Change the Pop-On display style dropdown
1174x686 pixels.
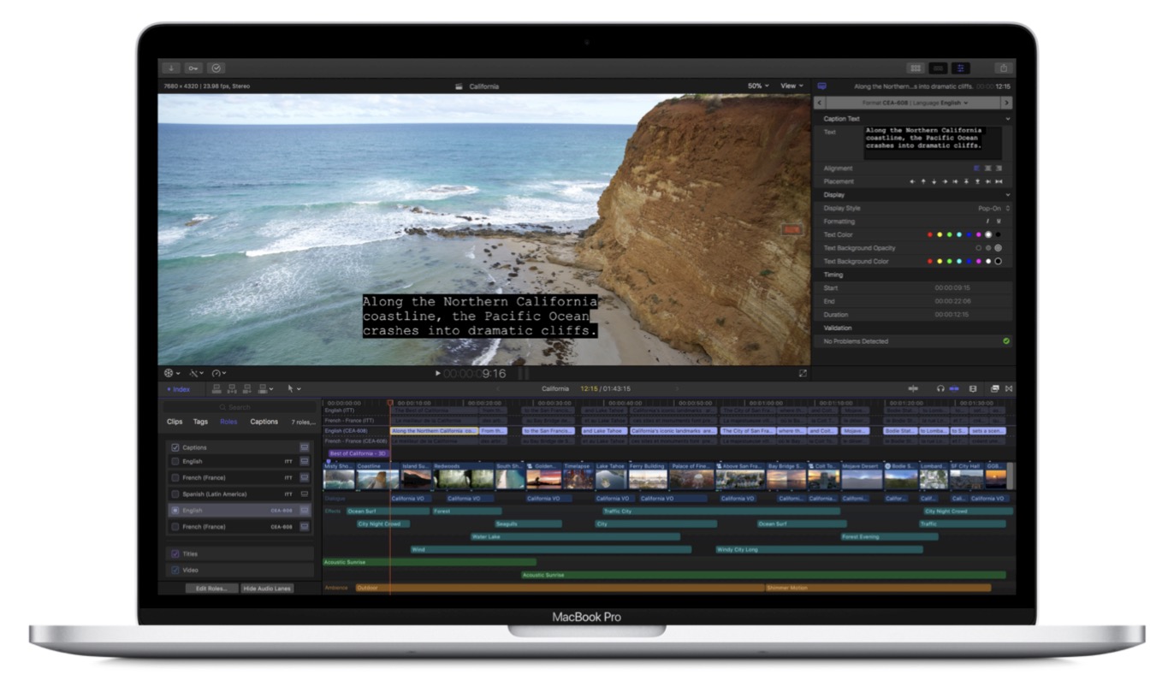coord(993,208)
